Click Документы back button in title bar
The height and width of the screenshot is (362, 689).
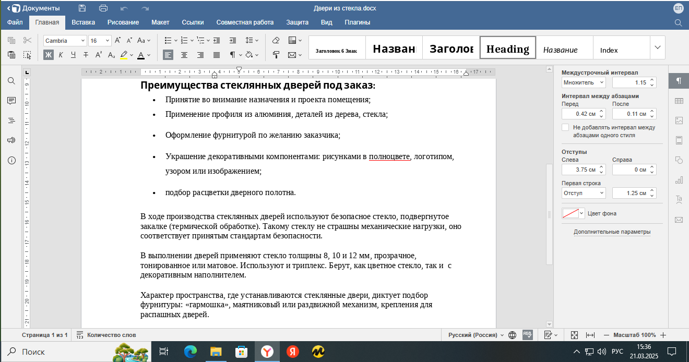click(x=34, y=8)
